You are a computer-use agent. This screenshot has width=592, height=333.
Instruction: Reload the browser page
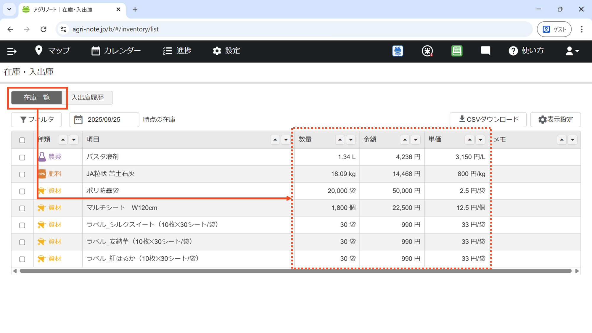[44, 29]
